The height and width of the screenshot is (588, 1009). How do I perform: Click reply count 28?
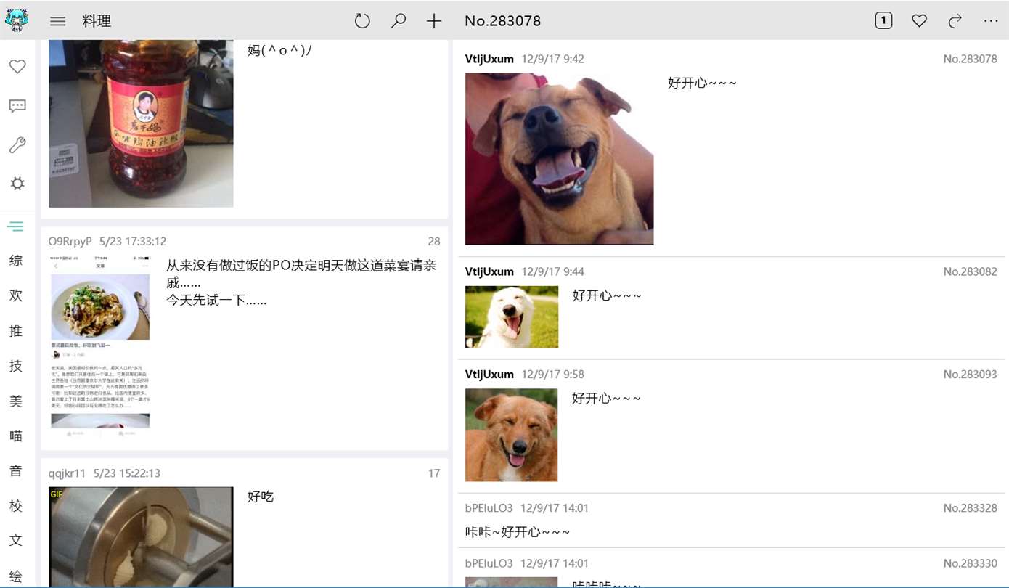coord(434,241)
